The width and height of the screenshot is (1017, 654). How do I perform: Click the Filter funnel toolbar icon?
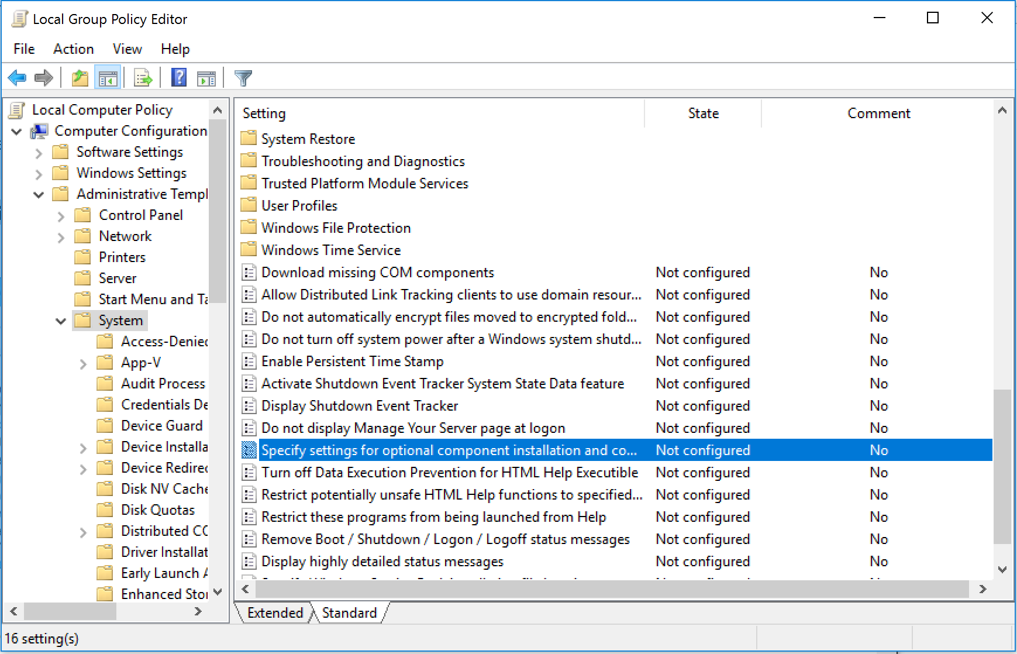243,78
